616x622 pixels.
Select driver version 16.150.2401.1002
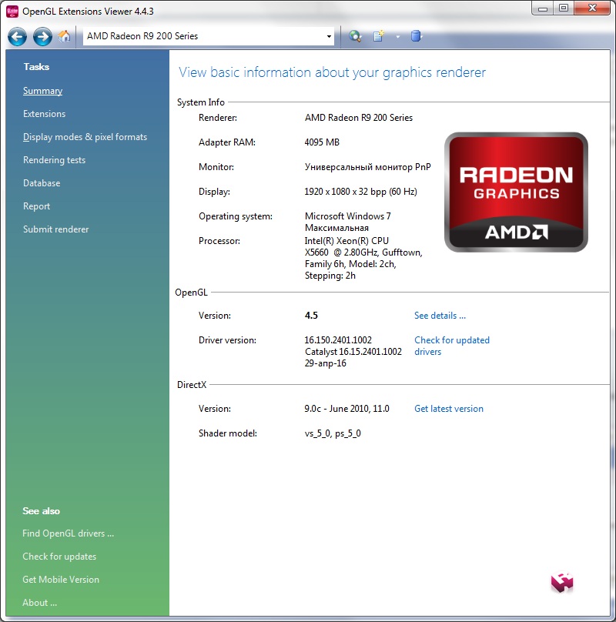click(338, 340)
